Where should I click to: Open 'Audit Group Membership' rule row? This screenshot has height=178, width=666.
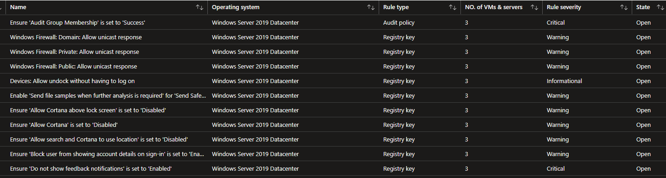[78, 22]
